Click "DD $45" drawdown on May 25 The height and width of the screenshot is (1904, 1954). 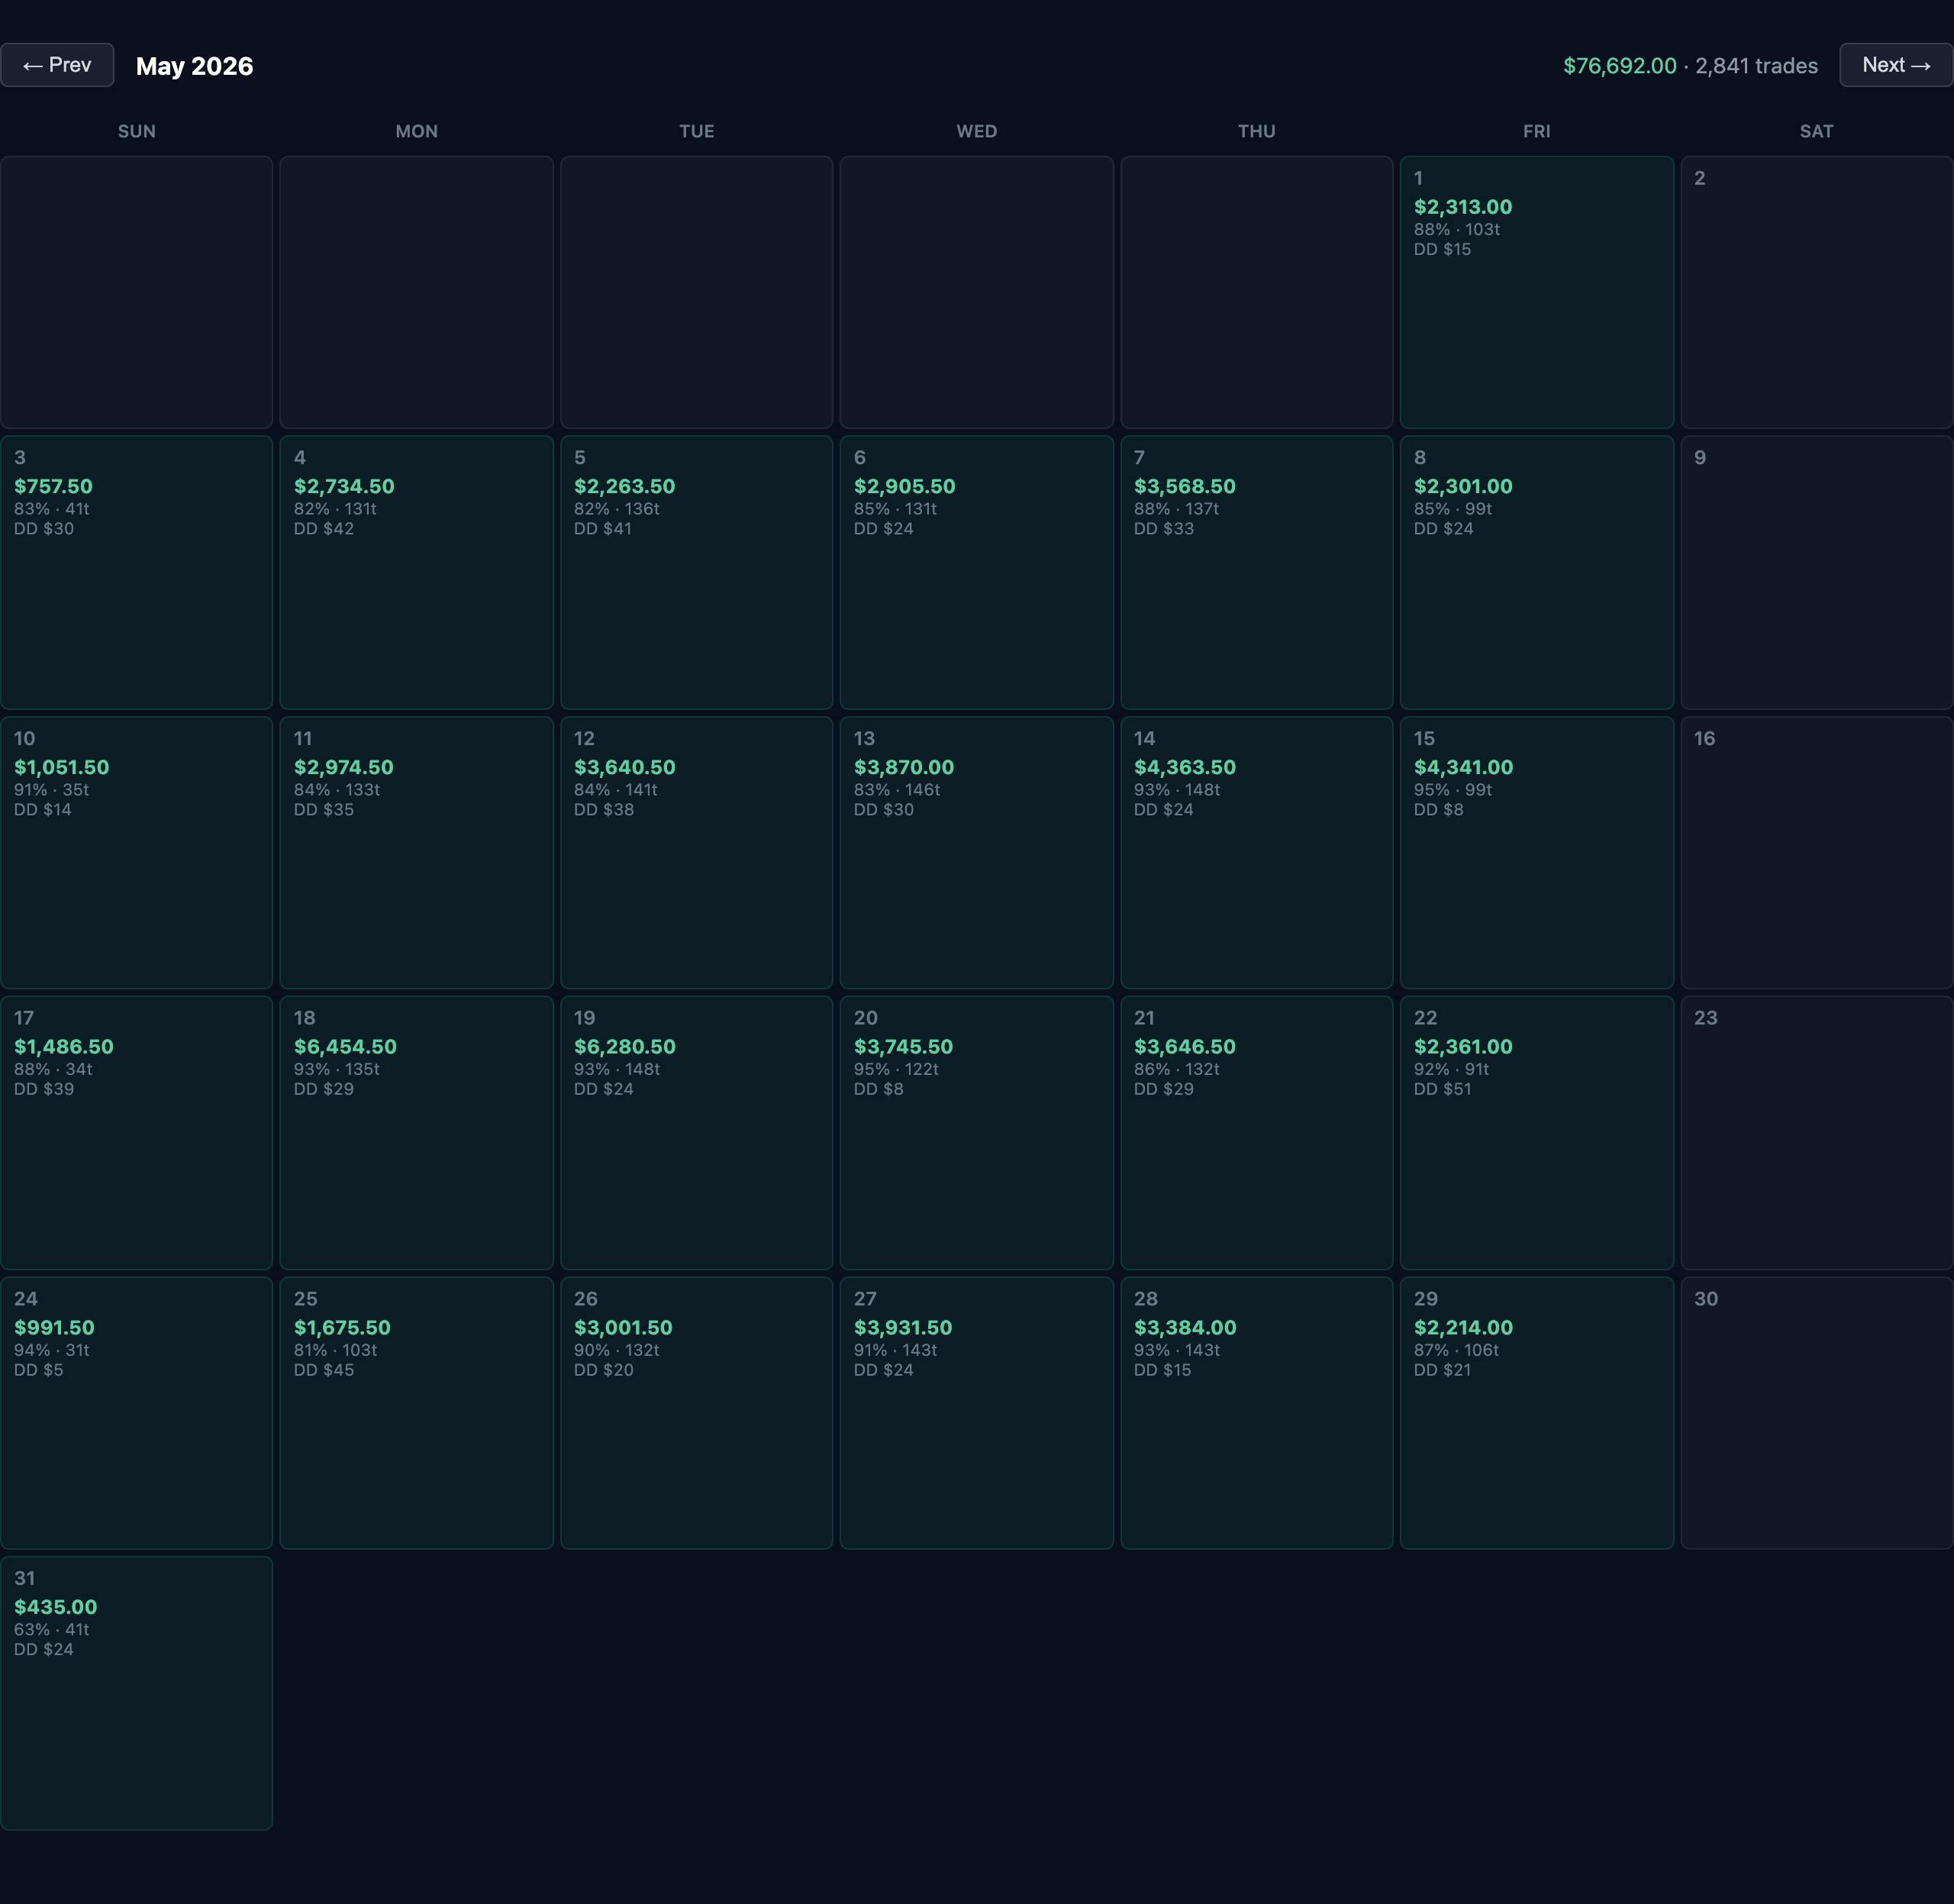324,1370
